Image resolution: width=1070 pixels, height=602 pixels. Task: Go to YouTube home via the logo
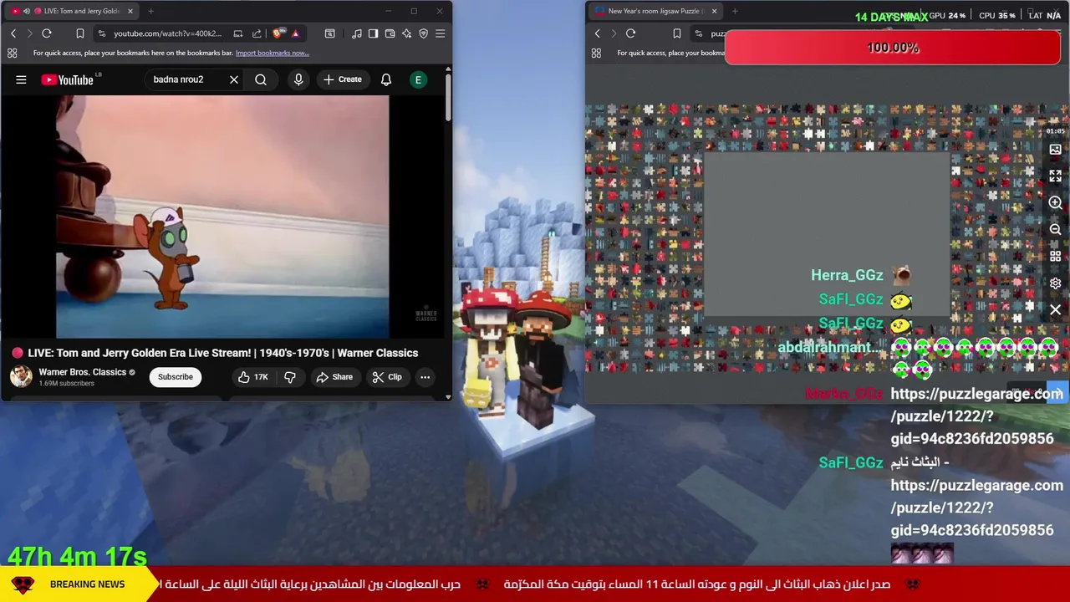pyautogui.click(x=69, y=79)
